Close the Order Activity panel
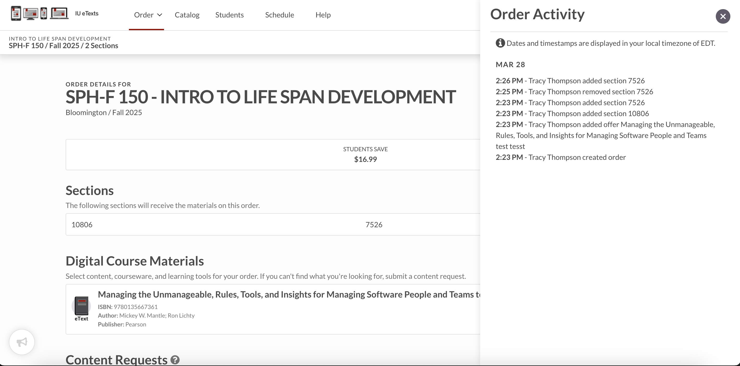Image resolution: width=740 pixels, height=366 pixels. tap(723, 16)
